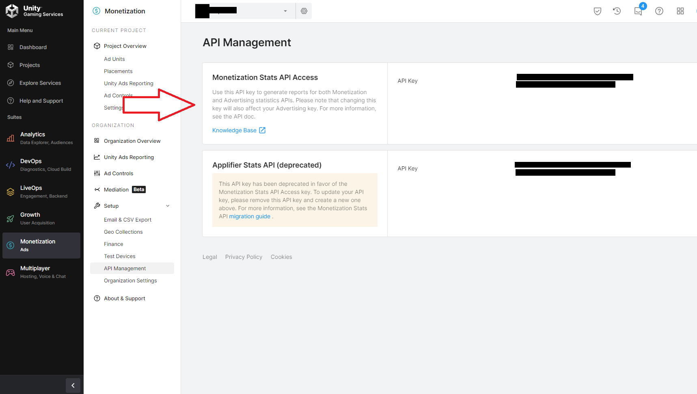
Task: Select API Management item
Action: click(132, 268)
